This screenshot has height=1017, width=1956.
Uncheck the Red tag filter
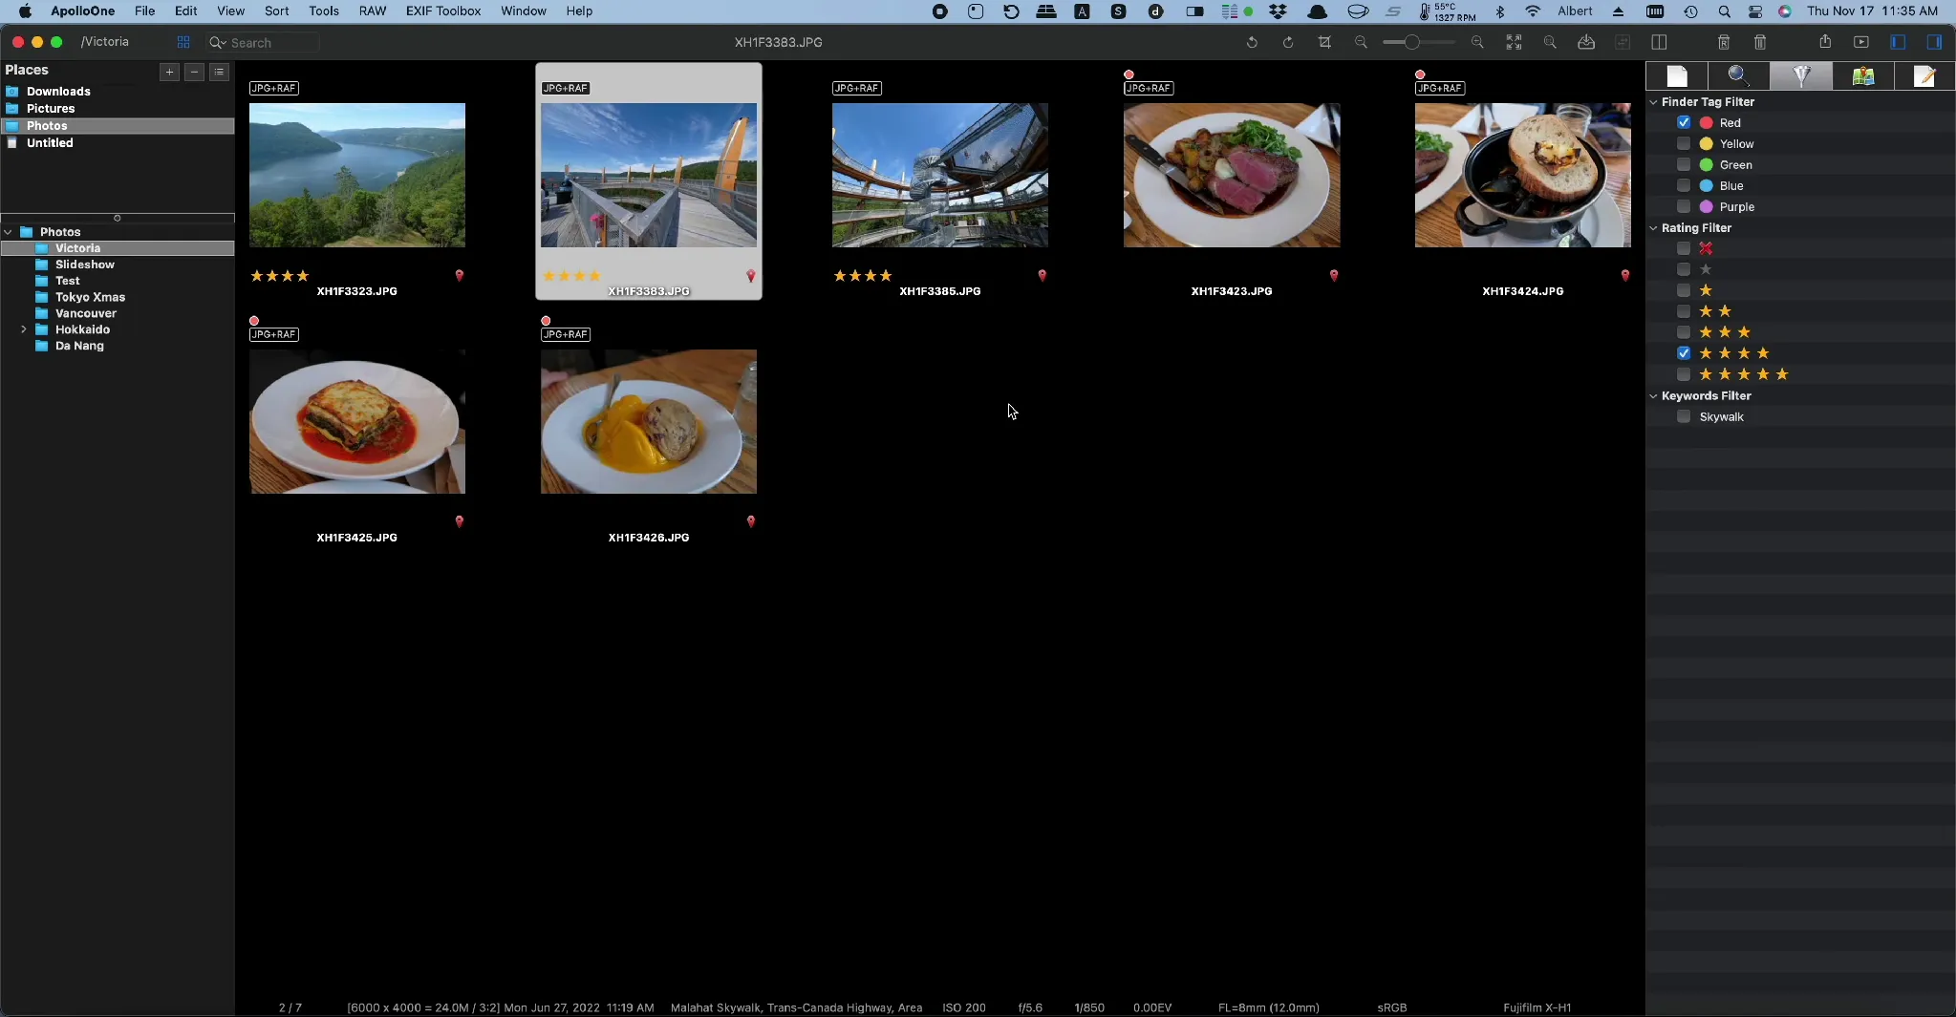pyautogui.click(x=1684, y=122)
